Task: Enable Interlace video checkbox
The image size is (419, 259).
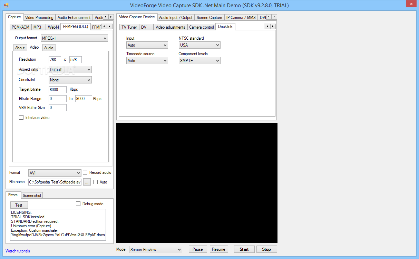Action: click(21, 118)
